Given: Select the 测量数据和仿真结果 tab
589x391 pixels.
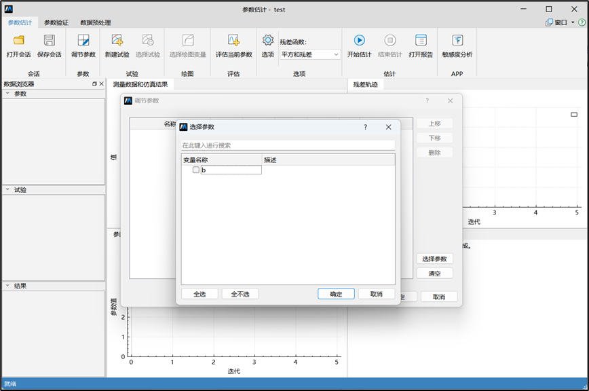Looking at the screenshot, I should pyautogui.click(x=140, y=84).
